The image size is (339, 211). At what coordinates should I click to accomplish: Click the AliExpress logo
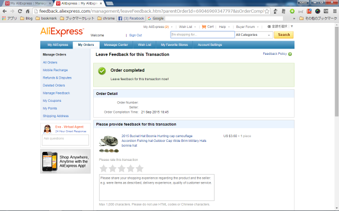(x=62, y=32)
